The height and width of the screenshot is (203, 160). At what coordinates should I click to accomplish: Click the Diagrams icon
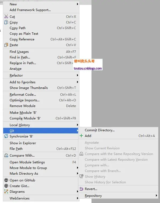(6, 191)
